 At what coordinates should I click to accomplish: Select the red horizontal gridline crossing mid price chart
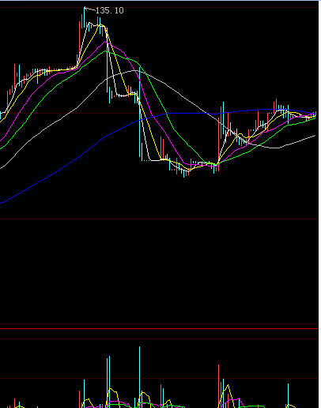coord(159,114)
